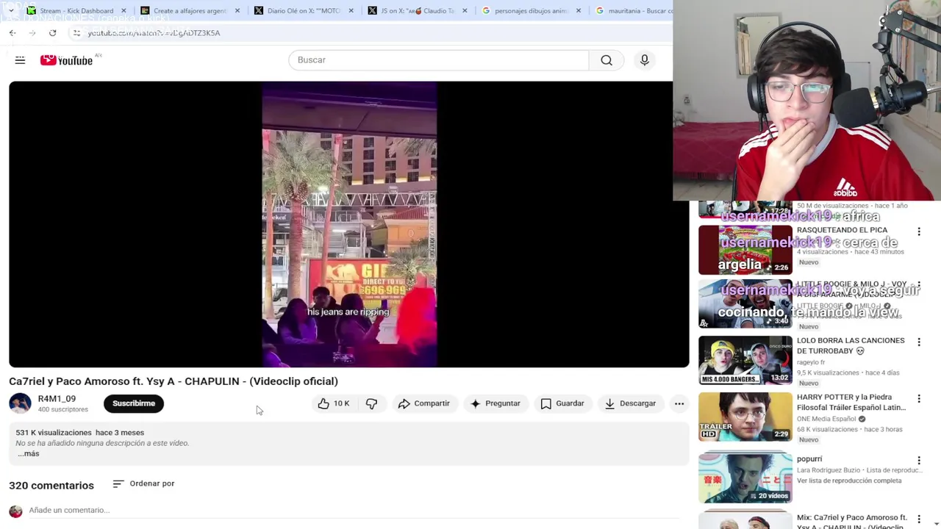Click the video player to pause playback
This screenshot has width=941, height=529.
(349, 224)
